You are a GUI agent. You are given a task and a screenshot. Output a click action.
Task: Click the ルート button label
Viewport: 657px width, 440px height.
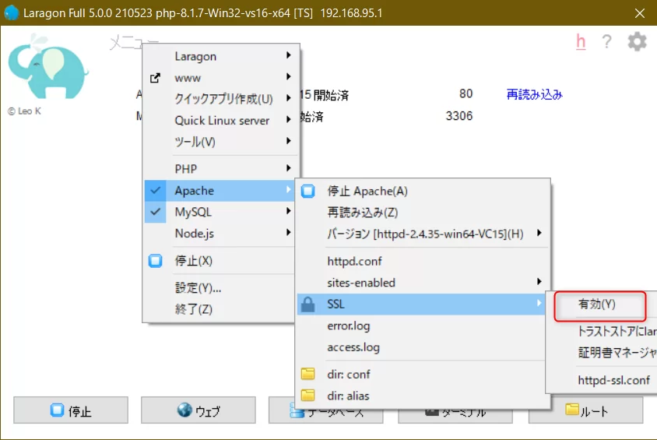tap(594, 411)
